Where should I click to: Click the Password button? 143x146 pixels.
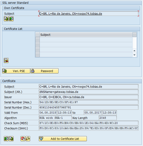[44, 71]
